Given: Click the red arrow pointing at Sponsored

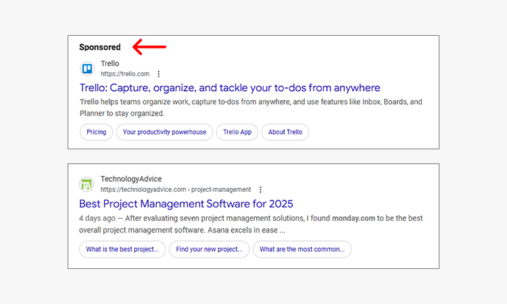Looking at the screenshot, I should [149, 47].
